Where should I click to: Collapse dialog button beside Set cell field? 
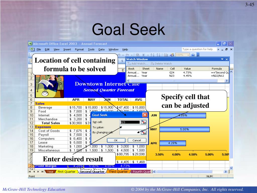pos(143,122)
